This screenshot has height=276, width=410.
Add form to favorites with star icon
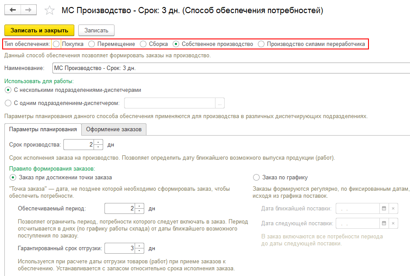50,10
